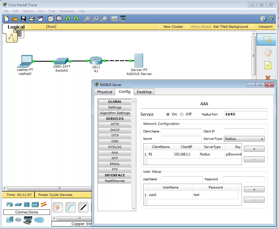Open the DHCP service settings
Screen dimensions: 279x229
[x=114, y=130]
